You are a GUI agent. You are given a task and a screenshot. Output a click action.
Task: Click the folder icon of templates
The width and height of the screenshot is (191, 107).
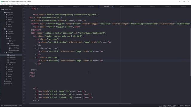7,53
